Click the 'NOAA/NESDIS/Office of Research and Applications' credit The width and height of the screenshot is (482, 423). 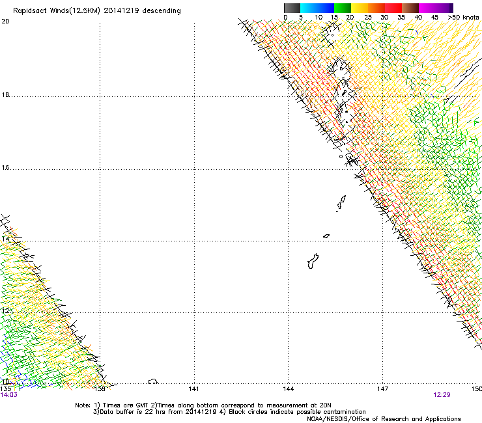point(384,419)
